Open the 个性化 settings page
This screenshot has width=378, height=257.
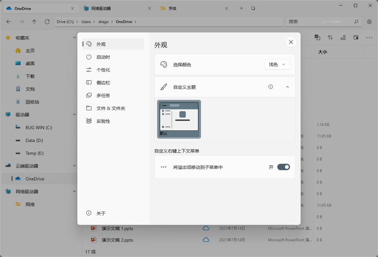pos(103,70)
